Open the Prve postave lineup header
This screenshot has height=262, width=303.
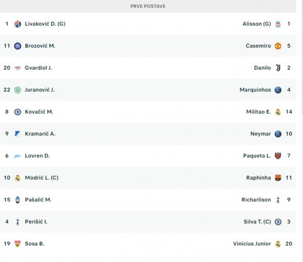coord(148,6)
